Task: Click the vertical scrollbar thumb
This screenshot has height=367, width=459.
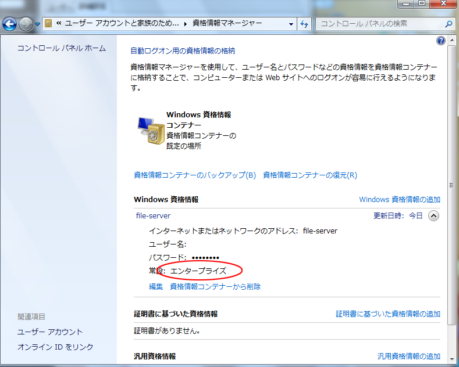Action: pos(451,185)
